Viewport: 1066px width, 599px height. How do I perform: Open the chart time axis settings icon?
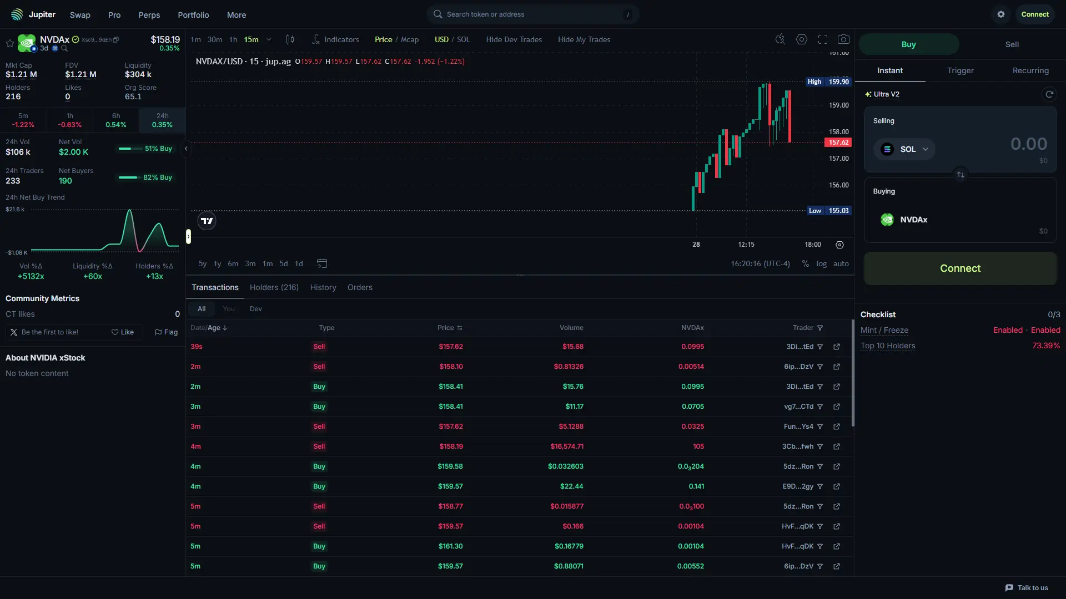pos(839,245)
